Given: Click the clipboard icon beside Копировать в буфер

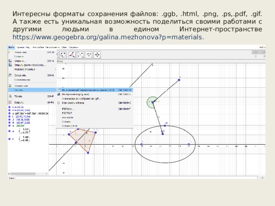Looking at the screenshot, I should click(58, 103).
